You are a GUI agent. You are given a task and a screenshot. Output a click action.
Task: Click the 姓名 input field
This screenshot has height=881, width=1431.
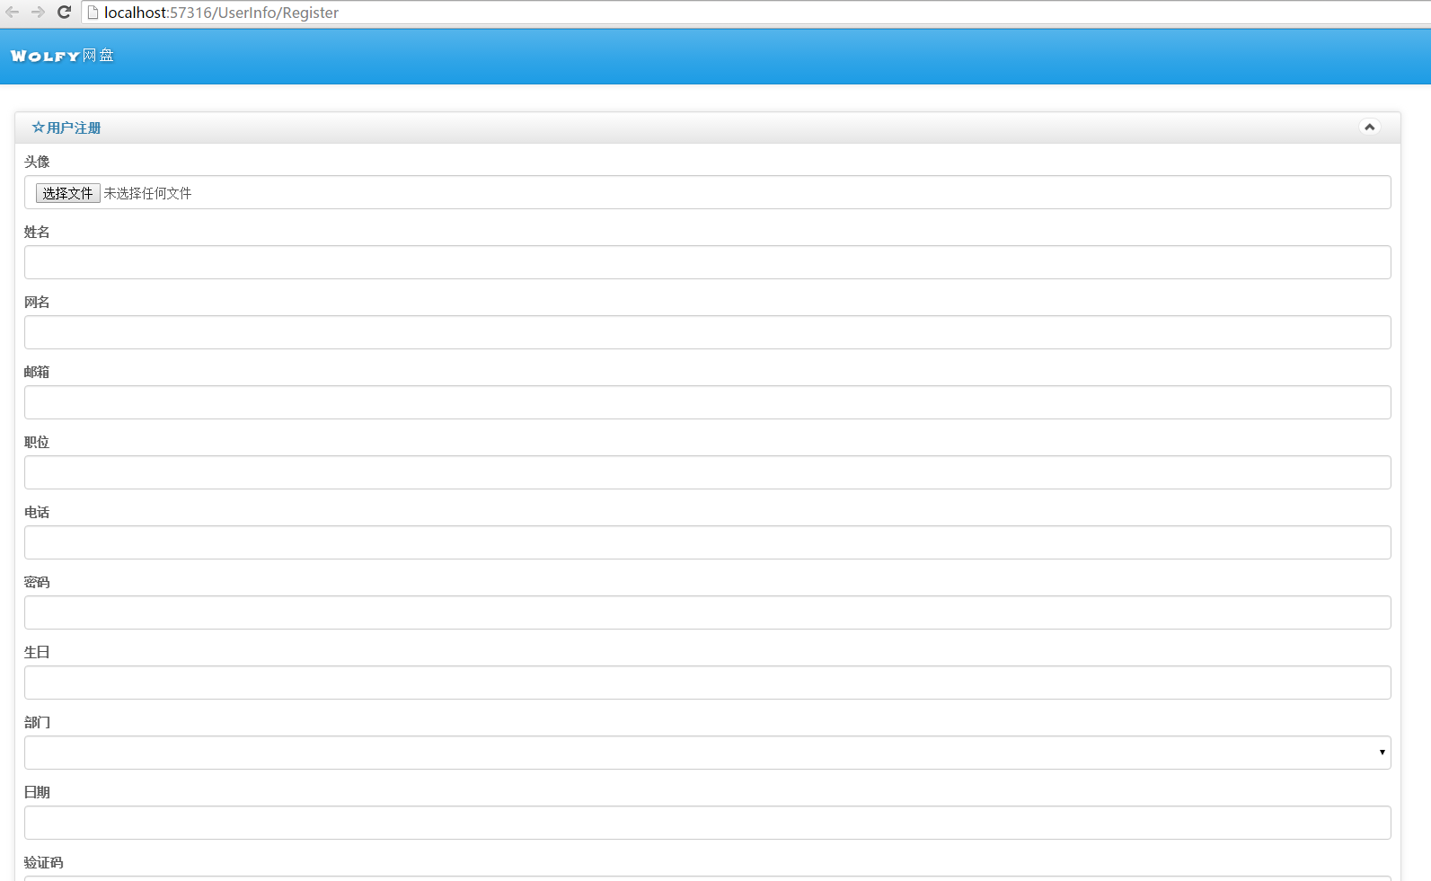[708, 262]
